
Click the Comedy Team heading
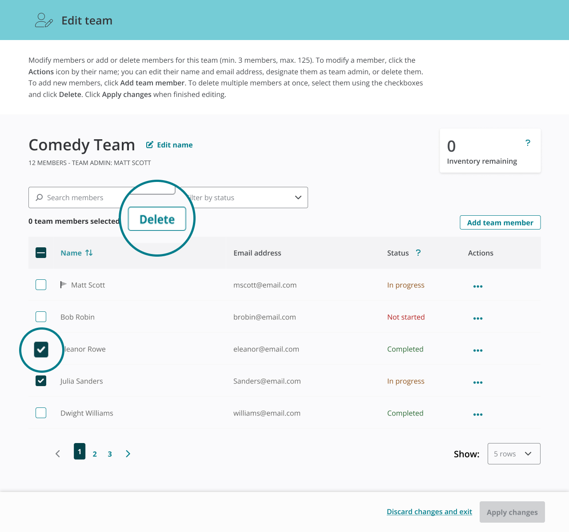click(x=82, y=145)
